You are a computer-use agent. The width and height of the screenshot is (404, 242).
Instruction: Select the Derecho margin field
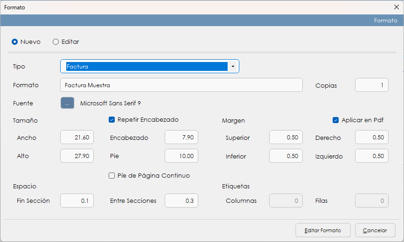(x=371, y=138)
